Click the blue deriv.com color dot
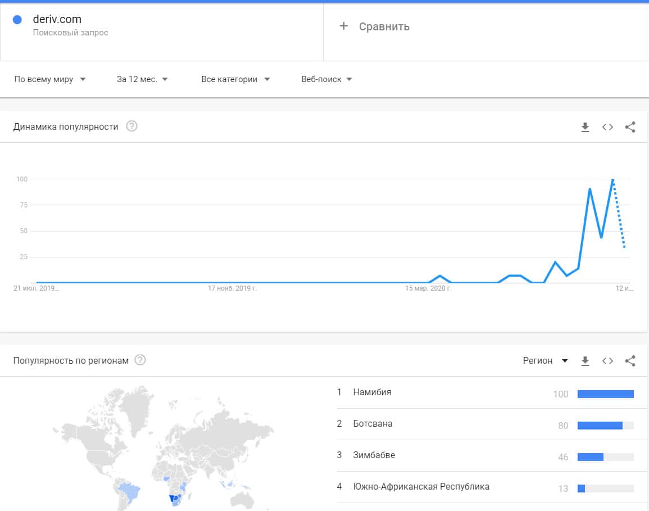The image size is (649, 511). pos(17,20)
